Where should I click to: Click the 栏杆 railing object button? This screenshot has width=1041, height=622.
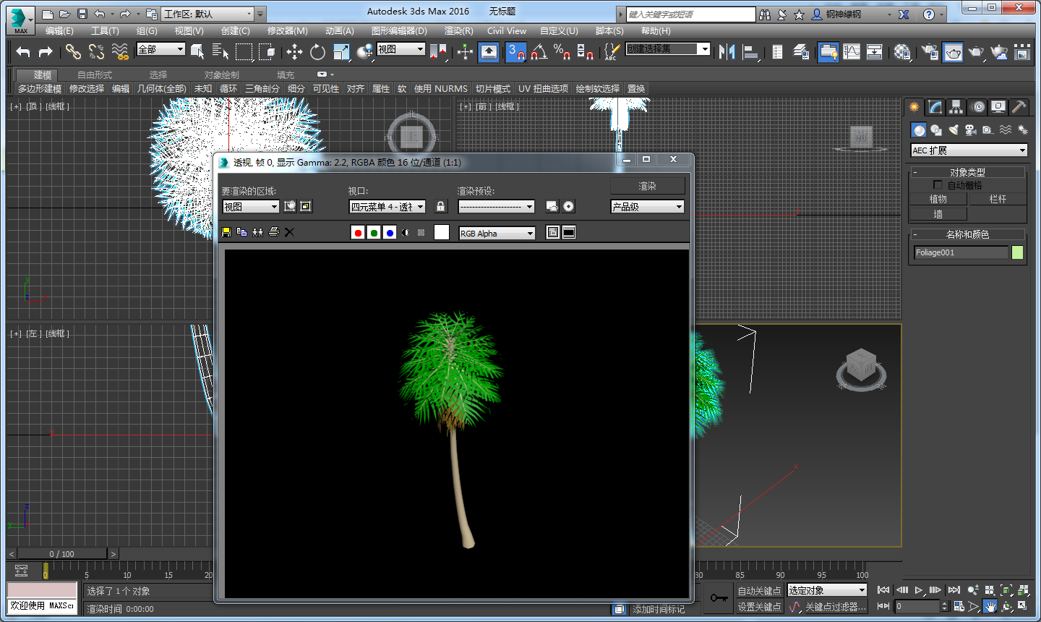[x=998, y=199]
